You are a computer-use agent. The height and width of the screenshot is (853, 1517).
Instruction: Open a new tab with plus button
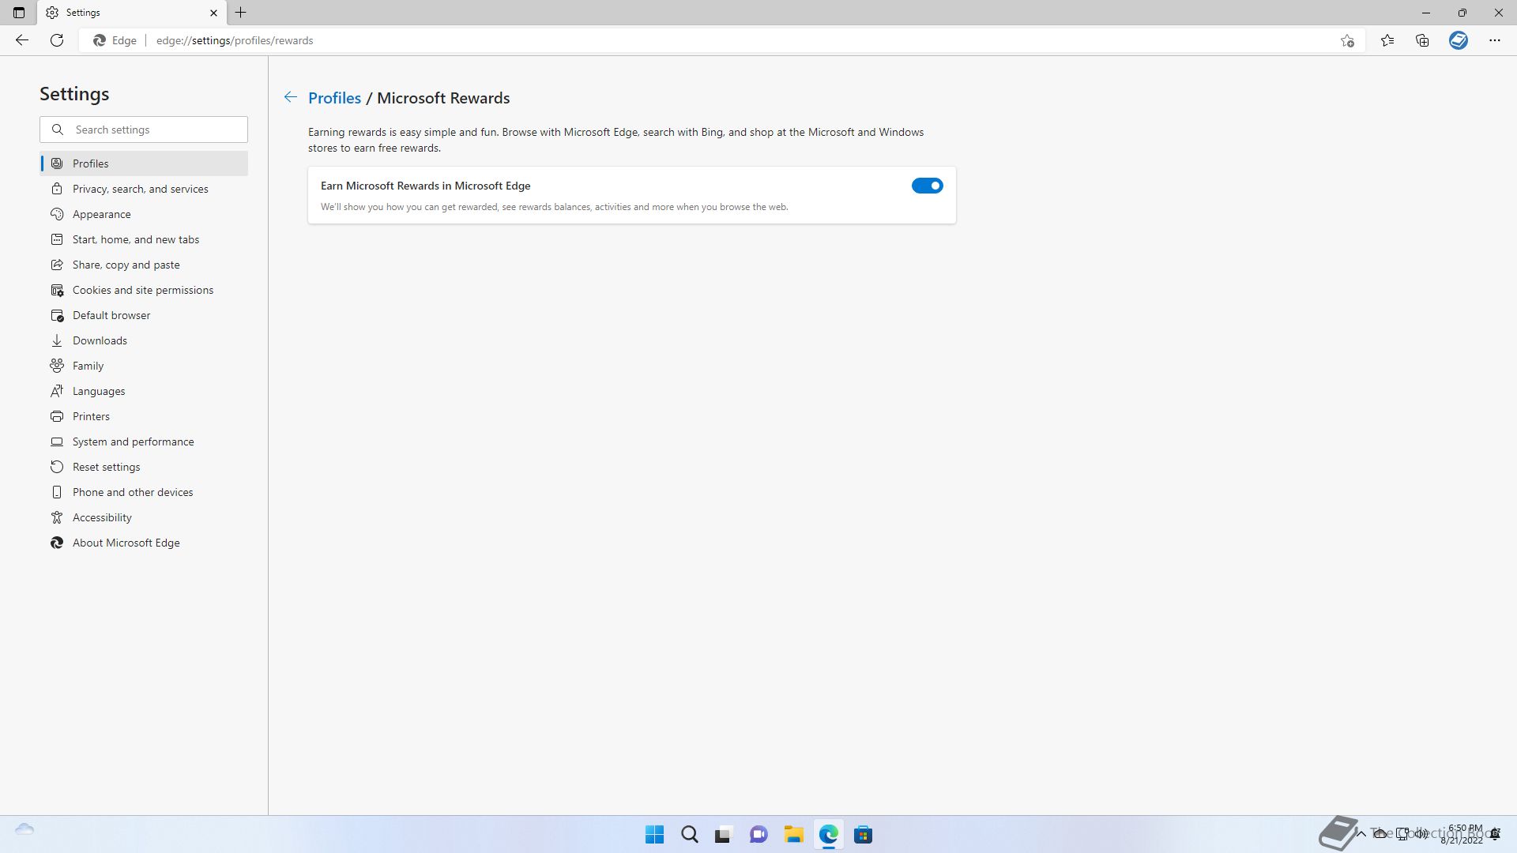click(241, 13)
